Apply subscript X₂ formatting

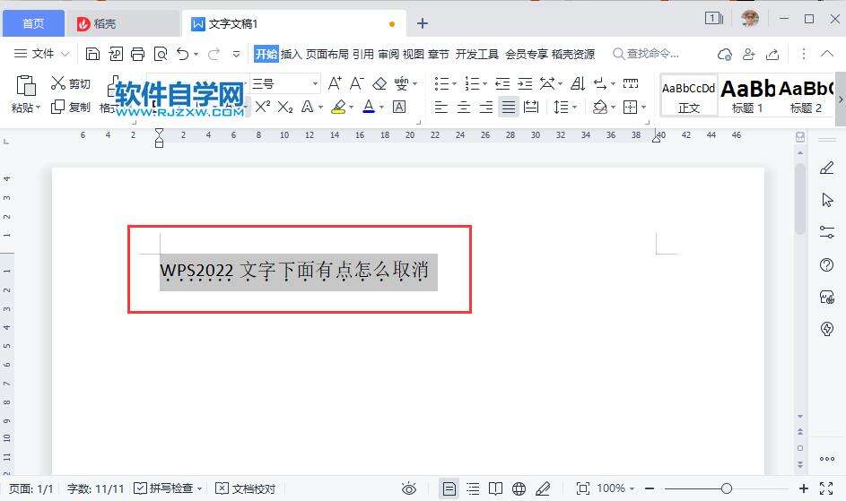[285, 107]
